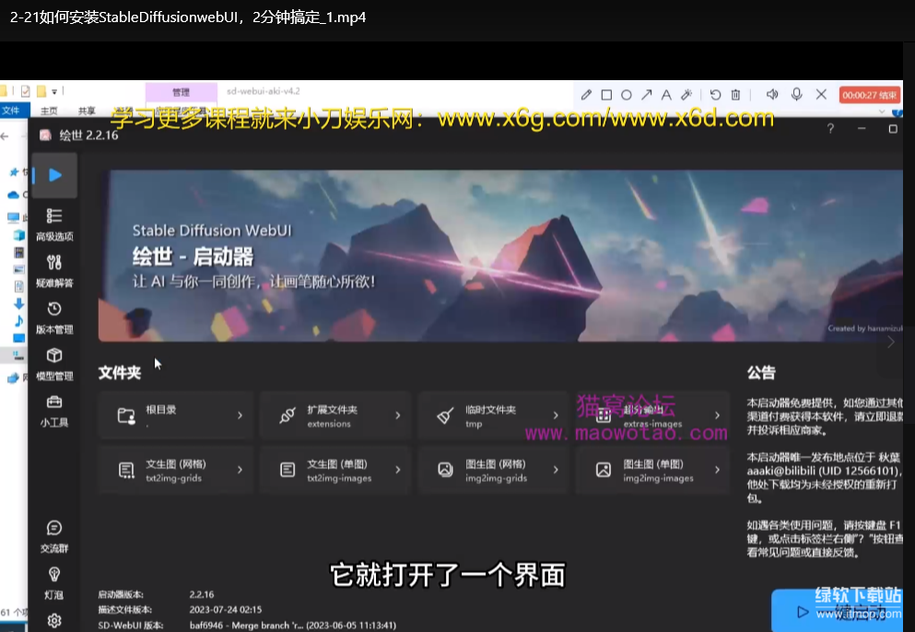Open 版本管理 version management
Viewport: 915px width, 632px height.
coord(54,318)
